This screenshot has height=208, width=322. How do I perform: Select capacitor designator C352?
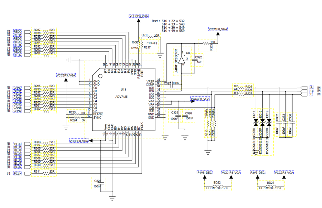tap(277, 117)
